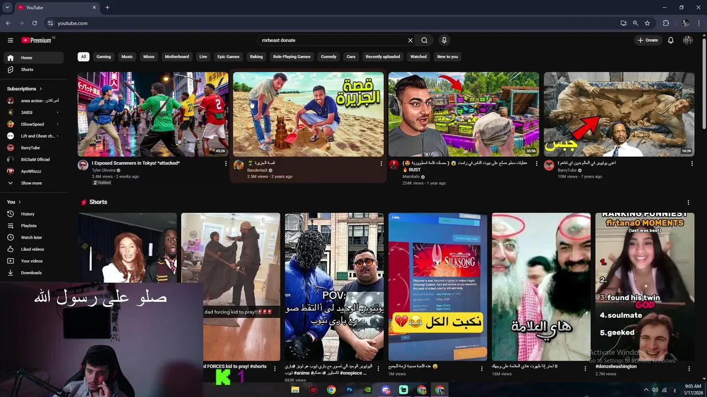Open the new tab plus button

click(107, 7)
